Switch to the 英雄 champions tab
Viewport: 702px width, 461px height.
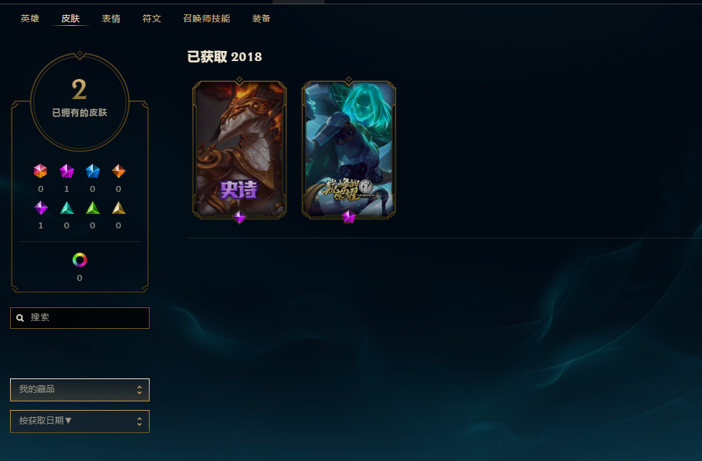(30, 19)
